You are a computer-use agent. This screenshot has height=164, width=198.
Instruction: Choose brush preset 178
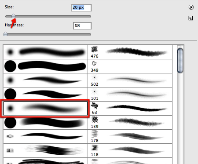click(x=130, y=137)
